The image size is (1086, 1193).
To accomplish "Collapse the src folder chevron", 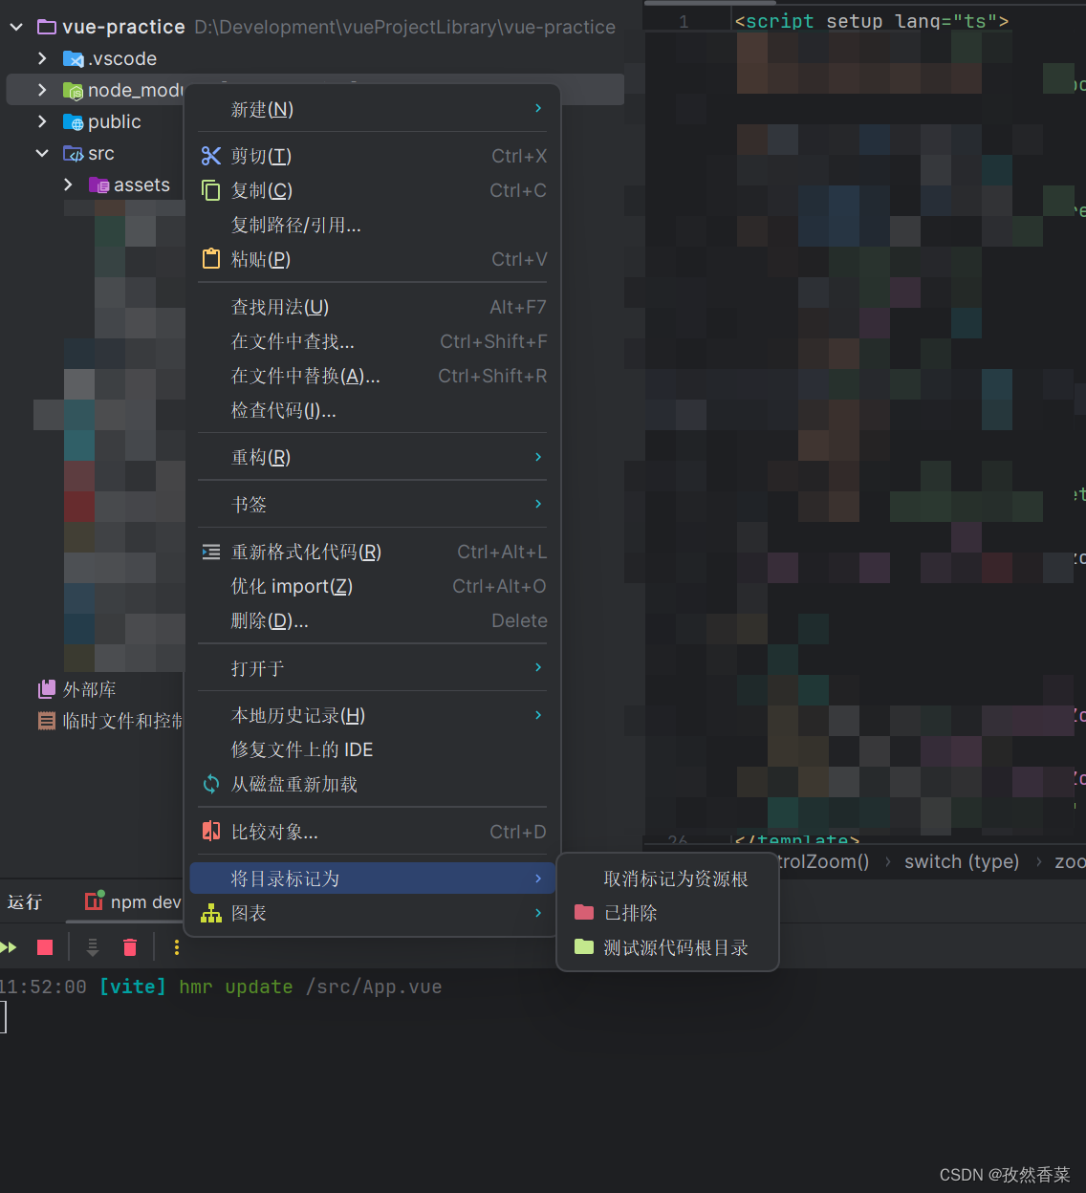I will coord(41,153).
